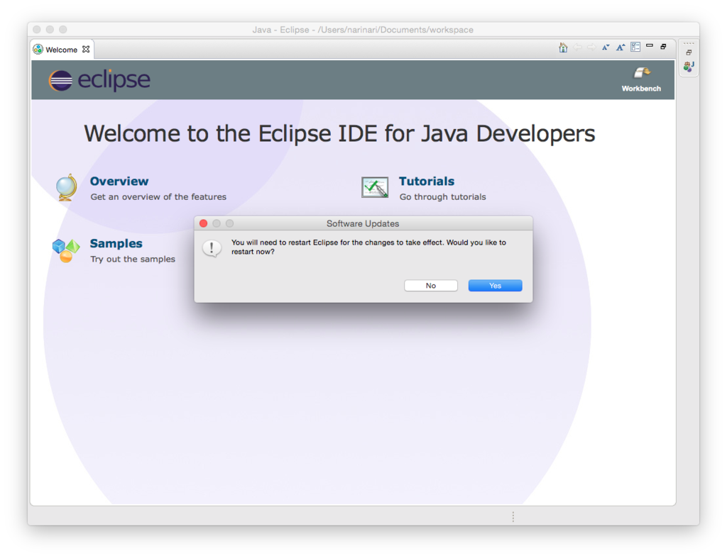The width and height of the screenshot is (727, 558).
Task: Minimize the Welcome view
Action: coord(650,46)
